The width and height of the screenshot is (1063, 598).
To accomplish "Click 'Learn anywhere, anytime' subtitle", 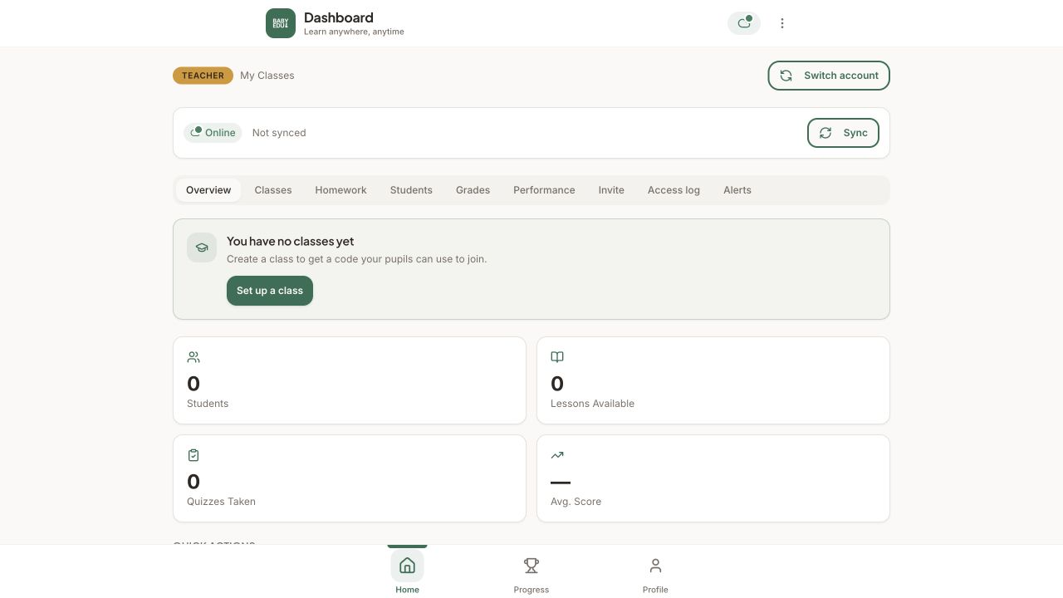I will [354, 32].
